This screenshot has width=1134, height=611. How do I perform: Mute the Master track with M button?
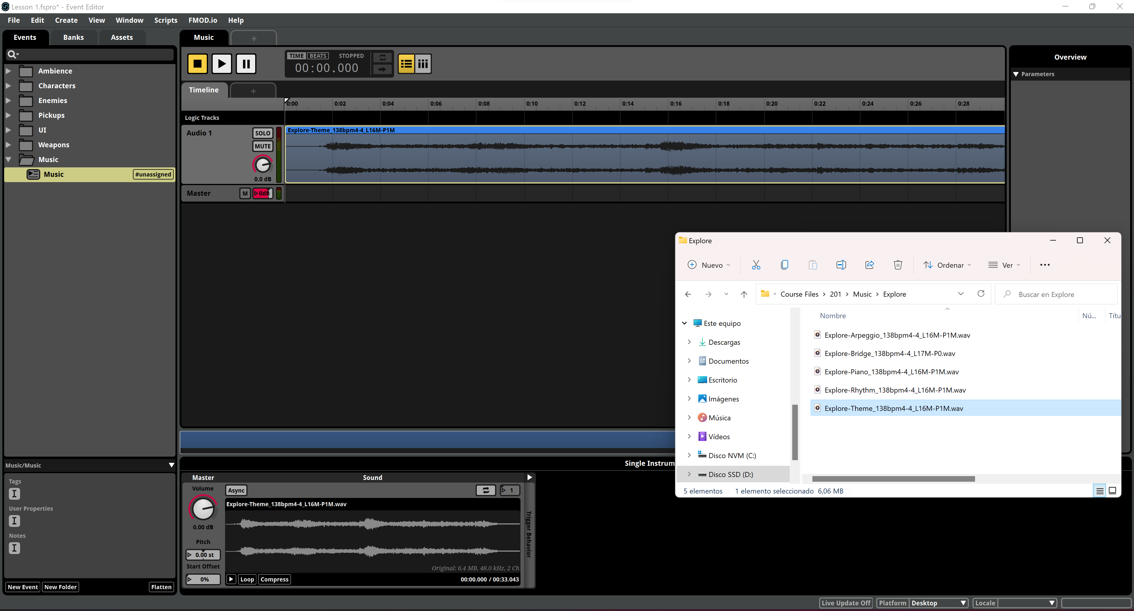pos(245,193)
